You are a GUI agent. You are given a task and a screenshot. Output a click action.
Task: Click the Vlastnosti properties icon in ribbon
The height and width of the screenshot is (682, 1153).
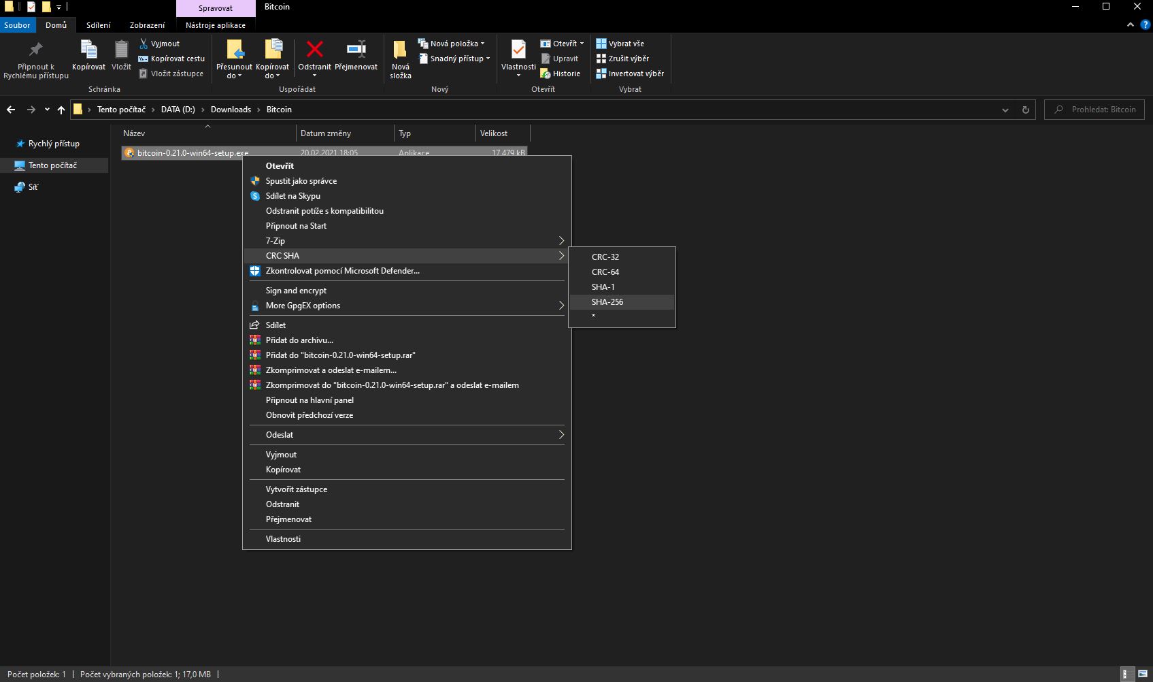(x=518, y=50)
